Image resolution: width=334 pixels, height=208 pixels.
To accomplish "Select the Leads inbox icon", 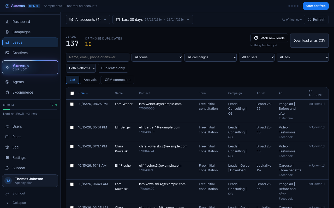I will click(x=7, y=42).
